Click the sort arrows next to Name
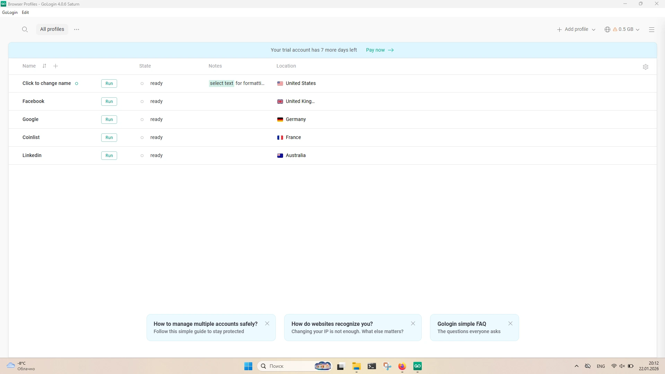 [44, 66]
